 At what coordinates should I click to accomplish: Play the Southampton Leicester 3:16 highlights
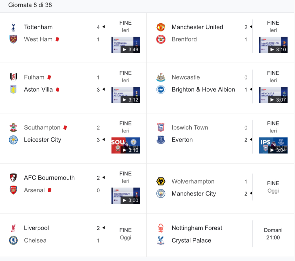(x=126, y=146)
